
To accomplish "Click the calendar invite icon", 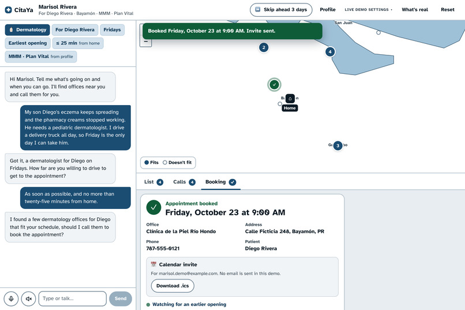I will click(153, 264).
